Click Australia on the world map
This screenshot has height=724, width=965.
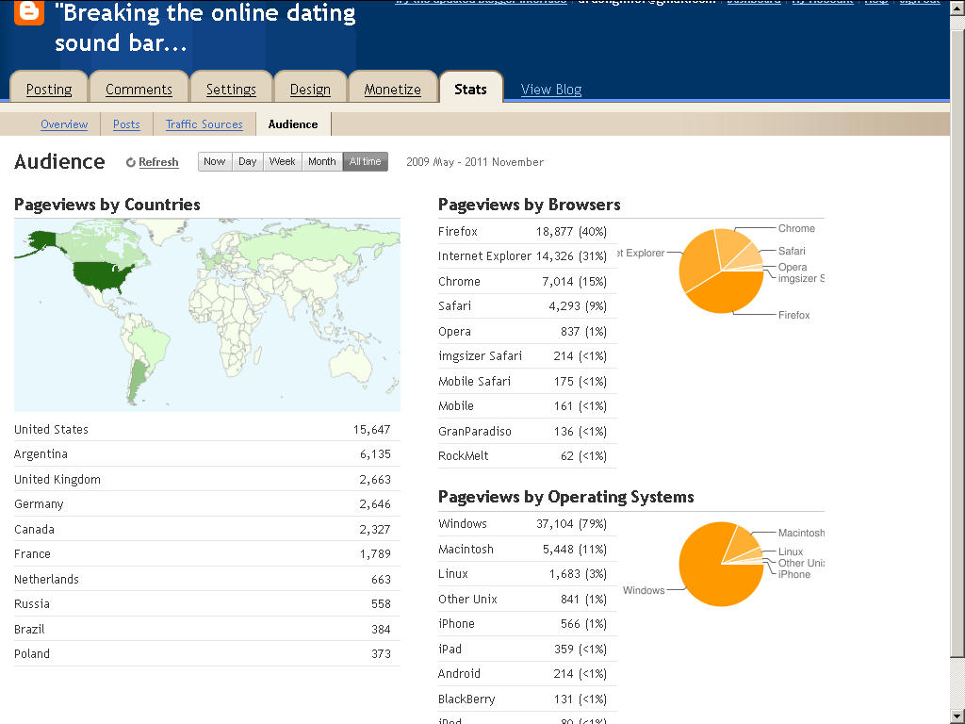(x=352, y=363)
